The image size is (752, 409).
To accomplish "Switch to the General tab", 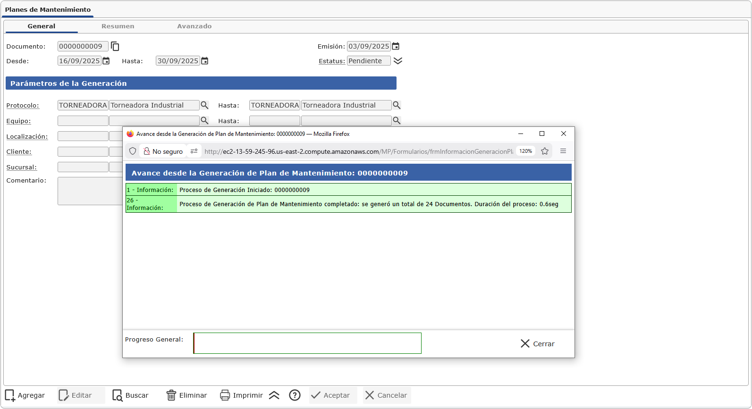I will (42, 26).
